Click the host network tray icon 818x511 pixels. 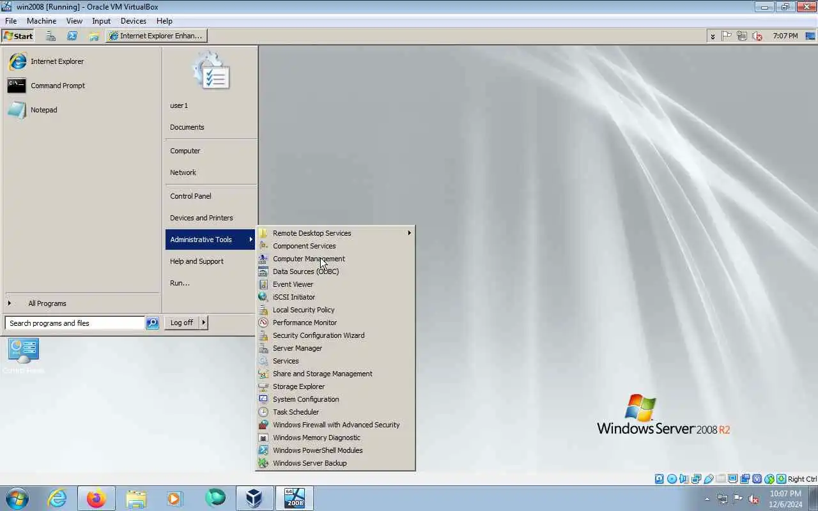tap(723, 499)
